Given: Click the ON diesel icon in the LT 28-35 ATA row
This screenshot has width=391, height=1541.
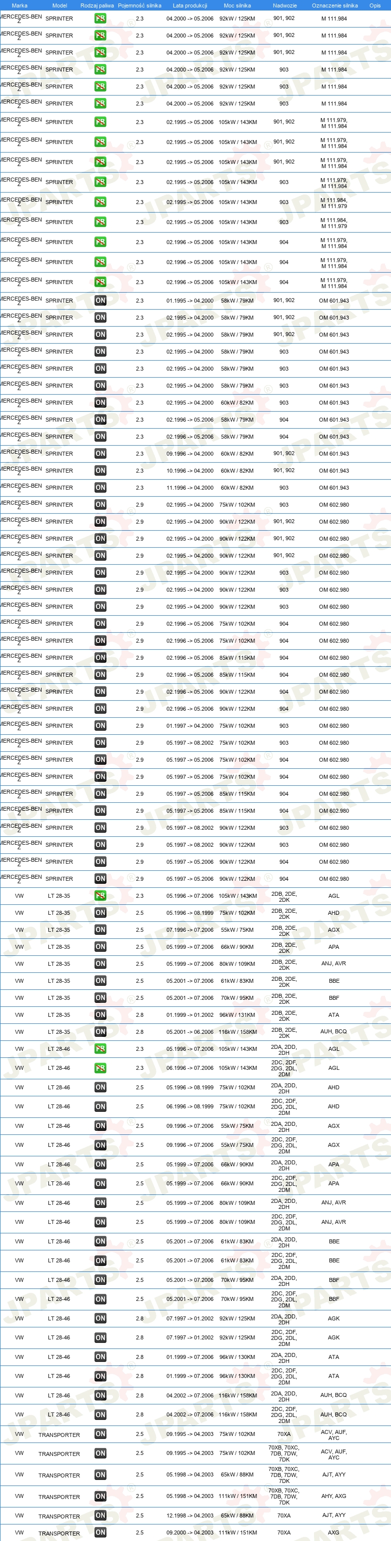Looking at the screenshot, I should (x=100, y=1015).
